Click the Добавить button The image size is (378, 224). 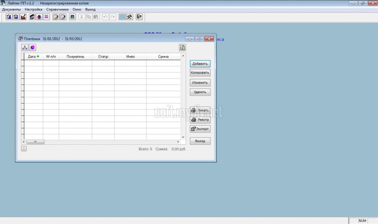coord(200,64)
